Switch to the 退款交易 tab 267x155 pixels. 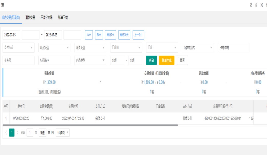[30, 18]
